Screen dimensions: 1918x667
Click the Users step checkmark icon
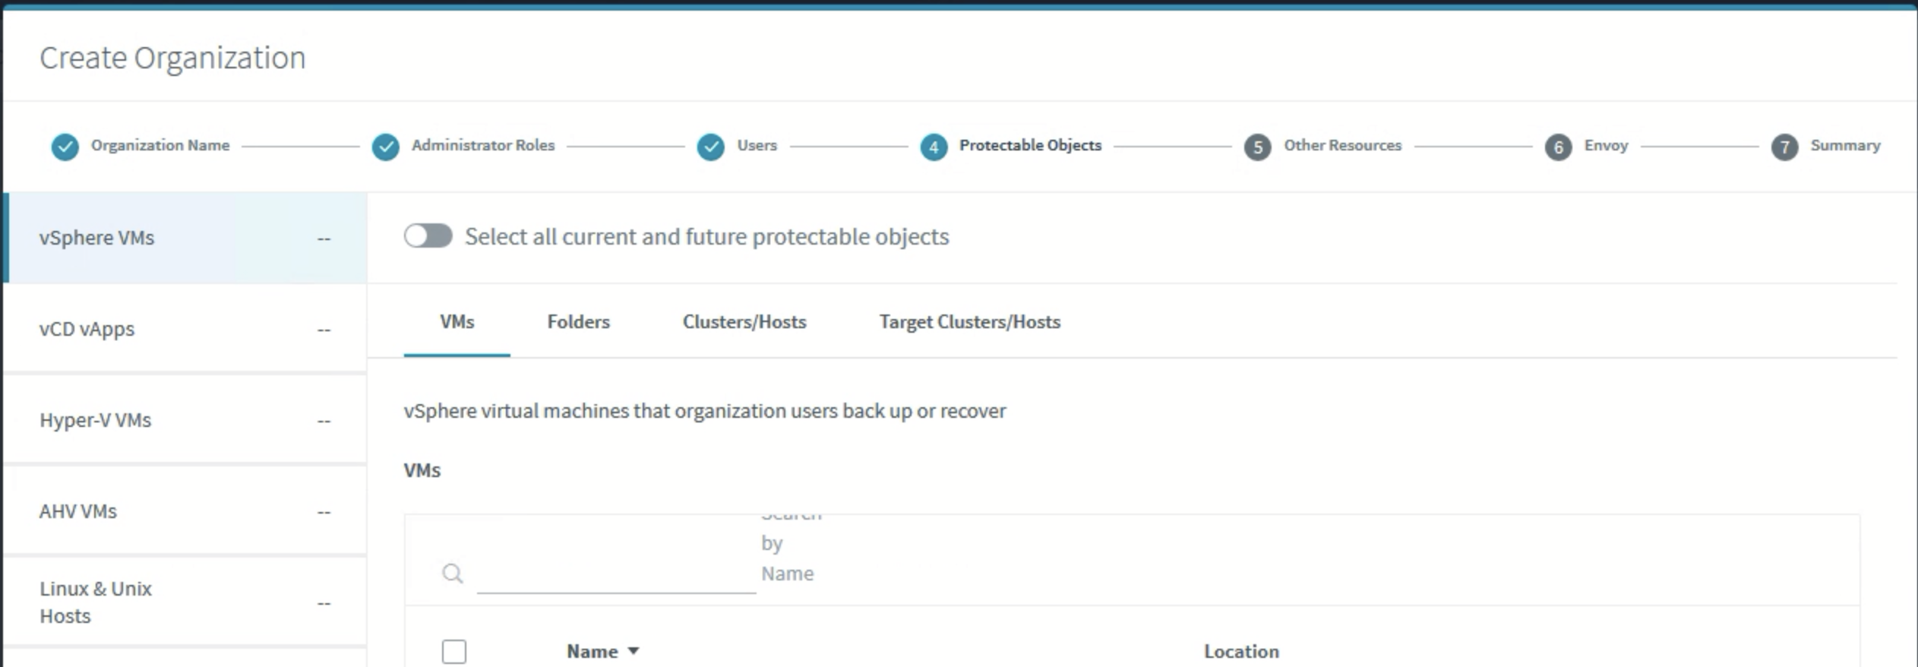click(710, 147)
